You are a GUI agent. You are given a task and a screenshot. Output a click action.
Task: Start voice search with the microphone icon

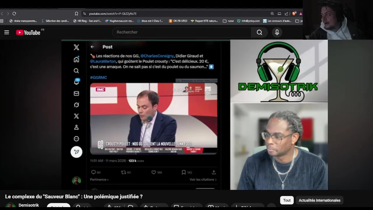coord(277,32)
